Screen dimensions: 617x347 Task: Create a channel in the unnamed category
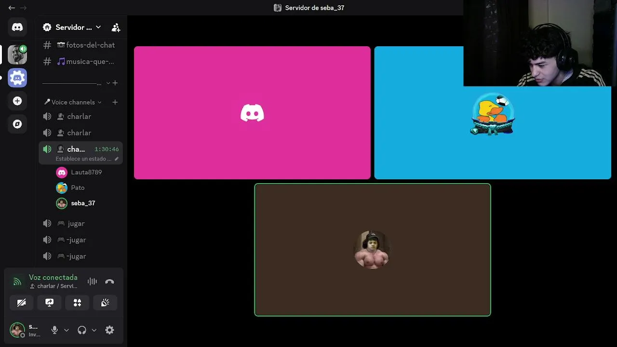(115, 83)
